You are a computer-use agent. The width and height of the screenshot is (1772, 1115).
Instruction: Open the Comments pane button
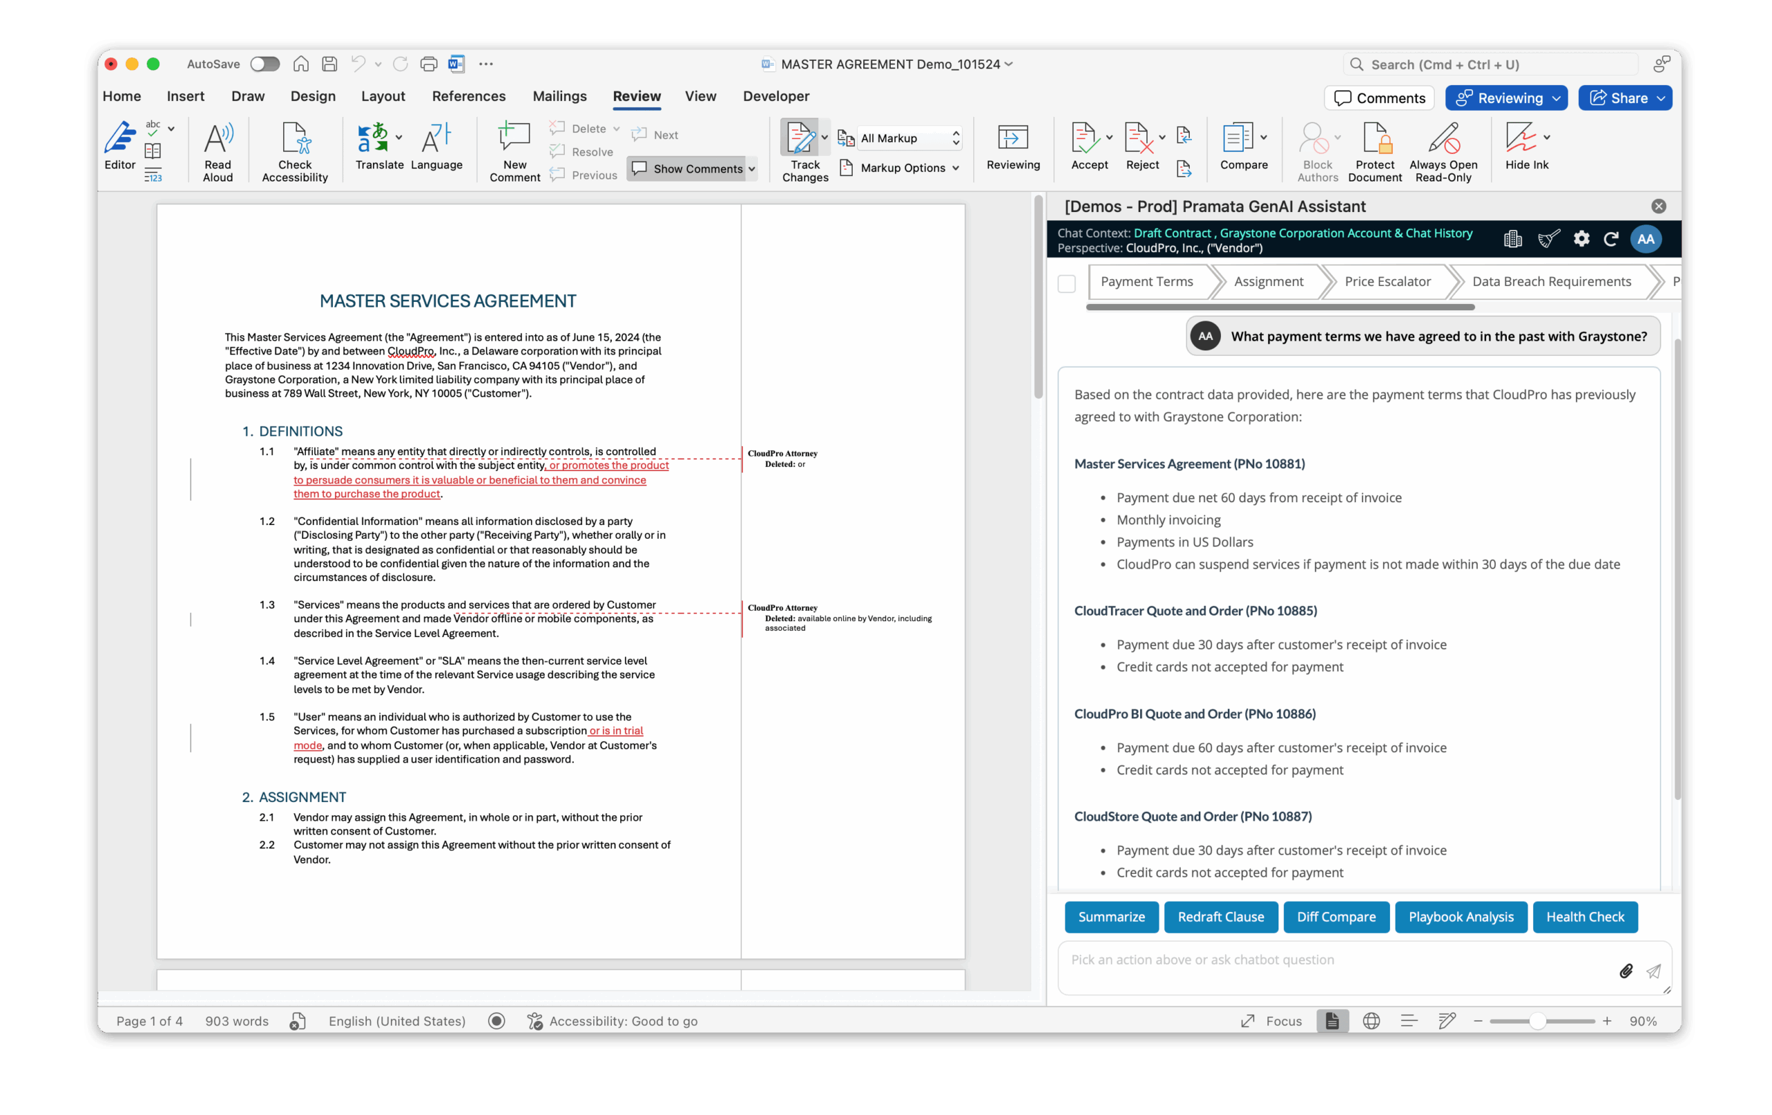coord(1379,98)
